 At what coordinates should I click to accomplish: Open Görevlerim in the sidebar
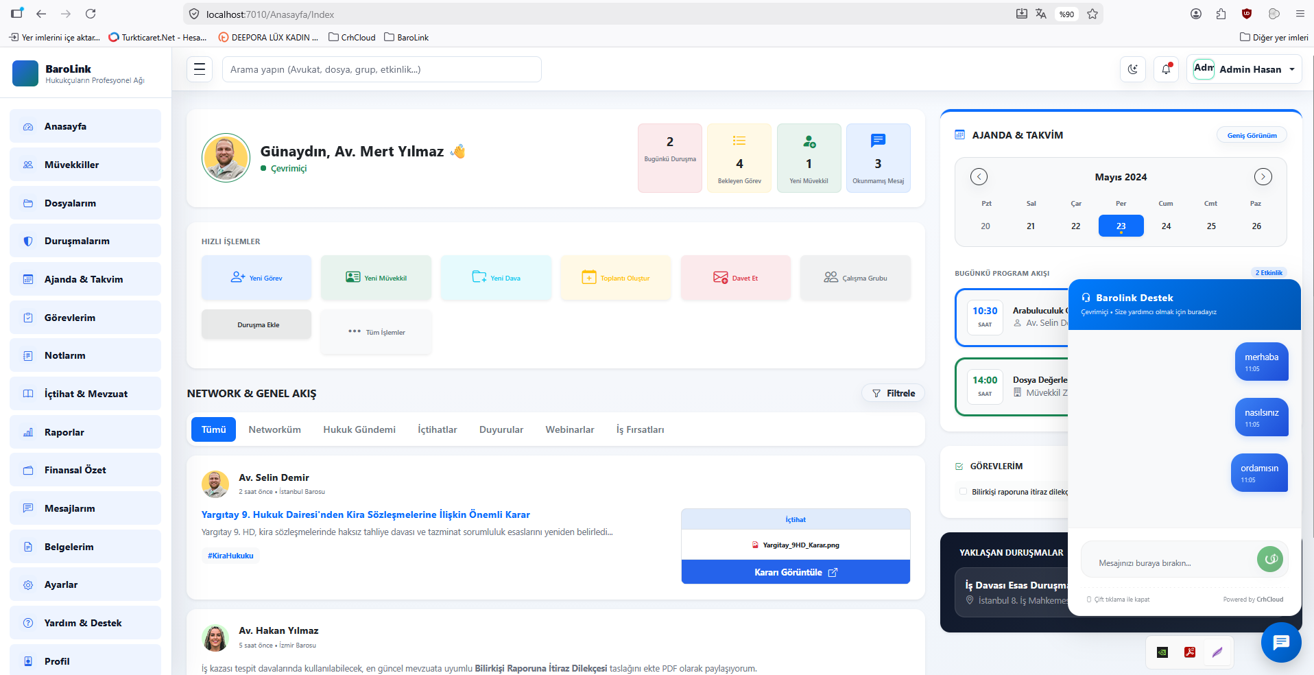click(x=86, y=318)
